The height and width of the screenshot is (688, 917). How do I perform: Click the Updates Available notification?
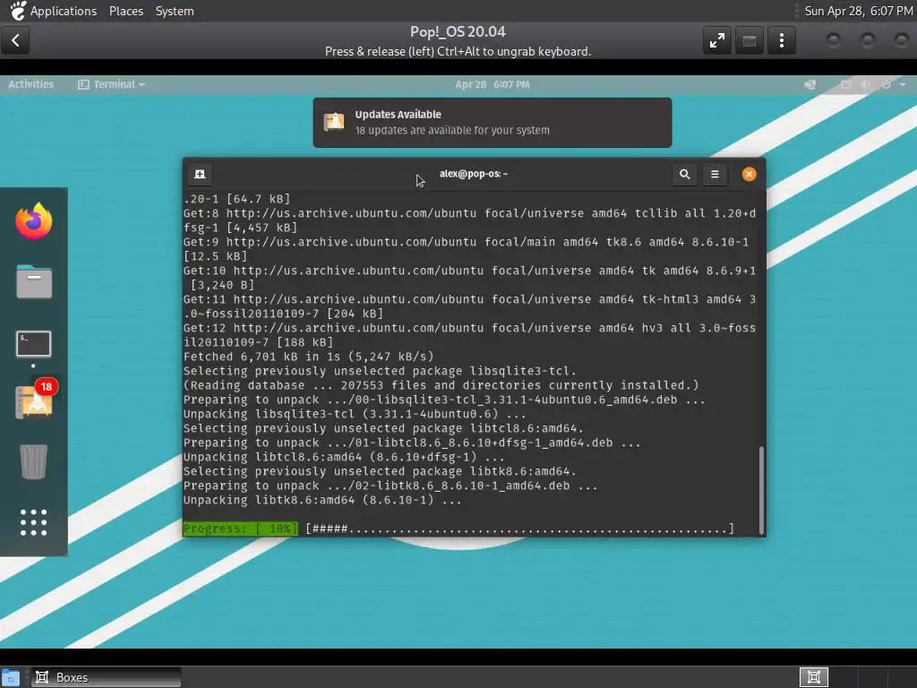(493, 122)
